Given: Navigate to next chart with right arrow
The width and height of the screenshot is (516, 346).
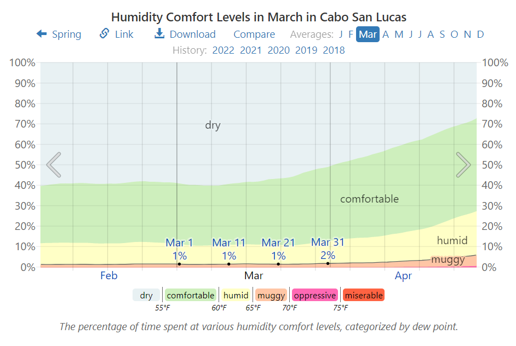Looking at the screenshot, I should coord(463,164).
